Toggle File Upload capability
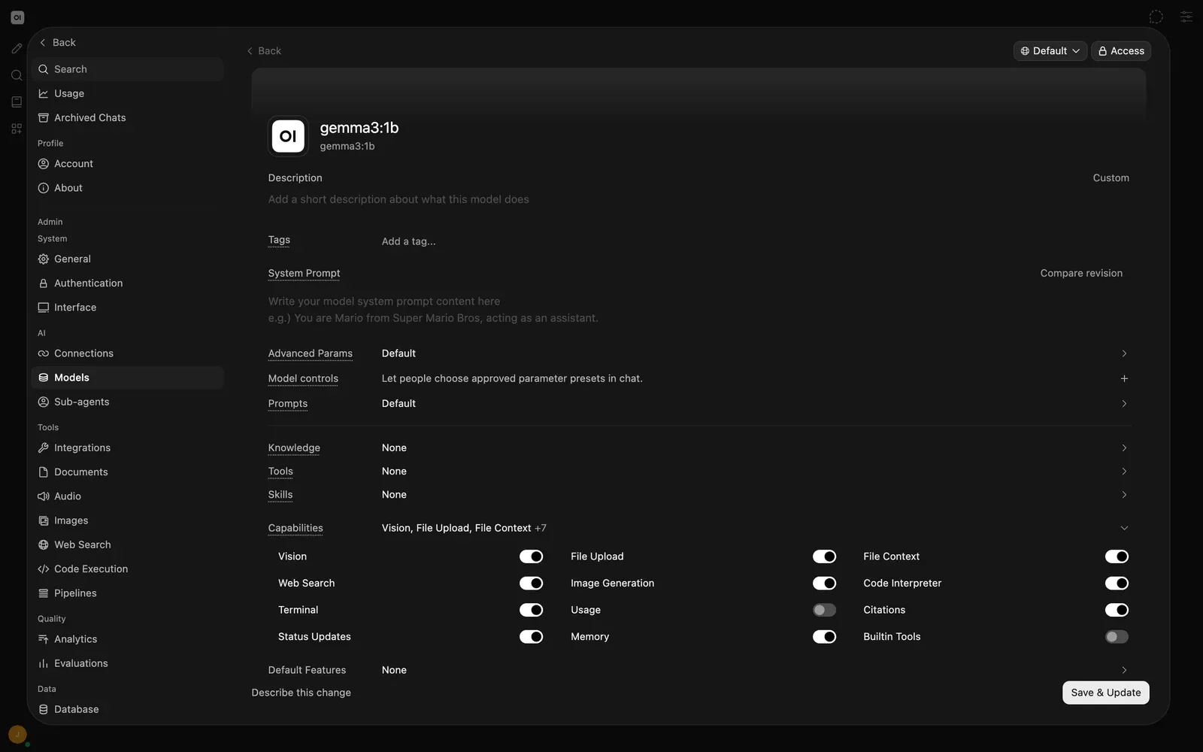 click(824, 556)
